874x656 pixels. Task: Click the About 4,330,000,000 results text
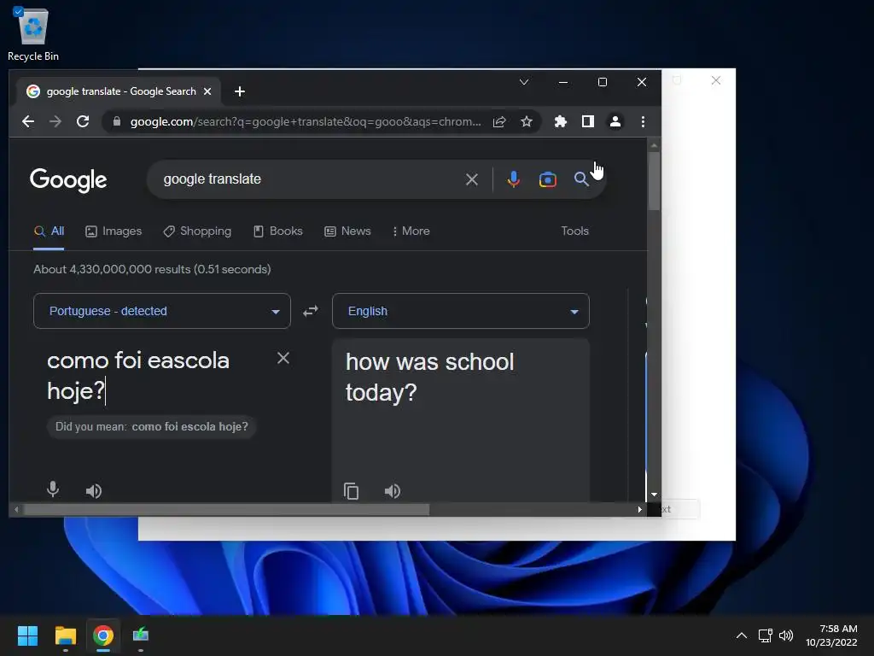click(152, 269)
